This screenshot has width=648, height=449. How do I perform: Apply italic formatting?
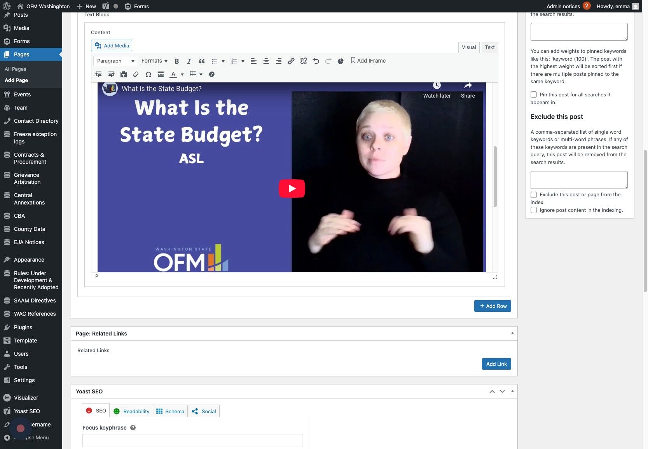click(x=189, y=61)
